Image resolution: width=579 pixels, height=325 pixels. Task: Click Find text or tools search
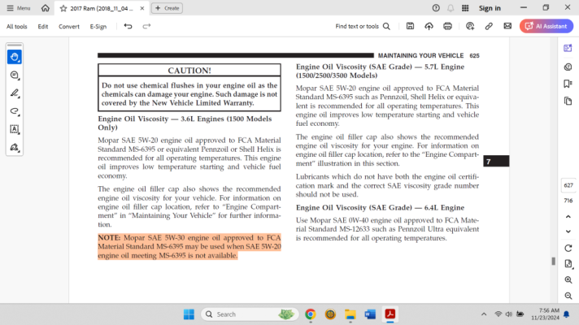point(363,26)
